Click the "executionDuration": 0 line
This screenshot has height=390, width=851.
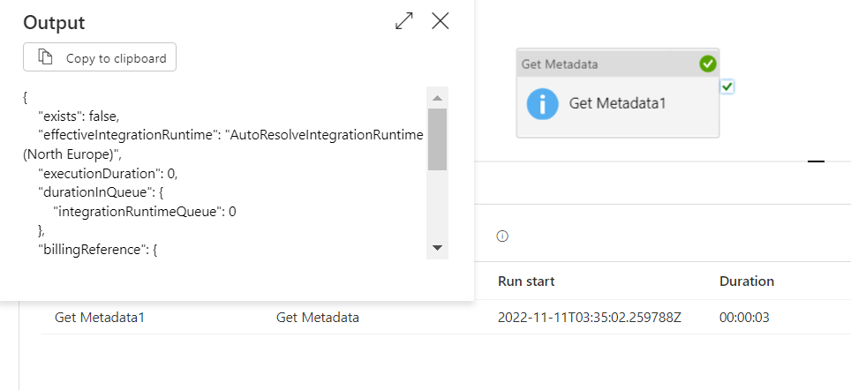pyautogui.click(x=108, y=174)
